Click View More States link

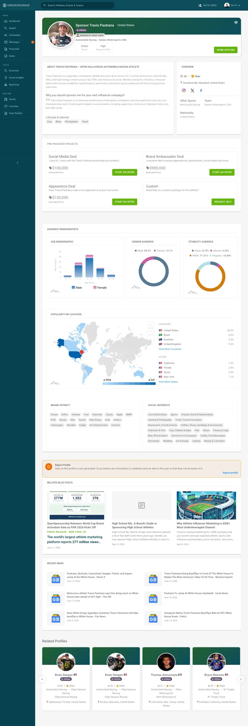tap(168, 382)
